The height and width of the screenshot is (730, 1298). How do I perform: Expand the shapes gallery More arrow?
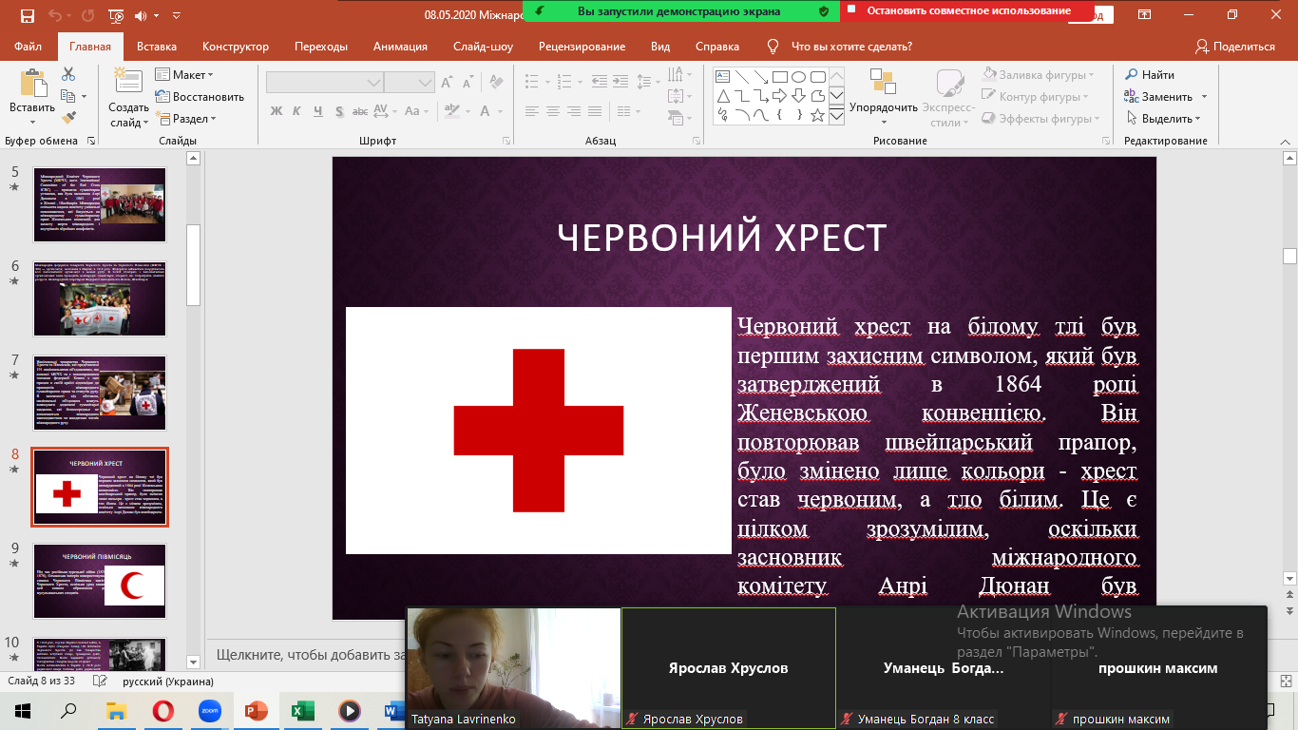(836, 115)
